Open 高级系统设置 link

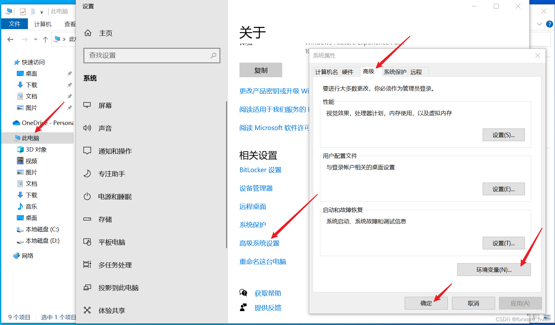pyautogui.click(x=259, y=243)
